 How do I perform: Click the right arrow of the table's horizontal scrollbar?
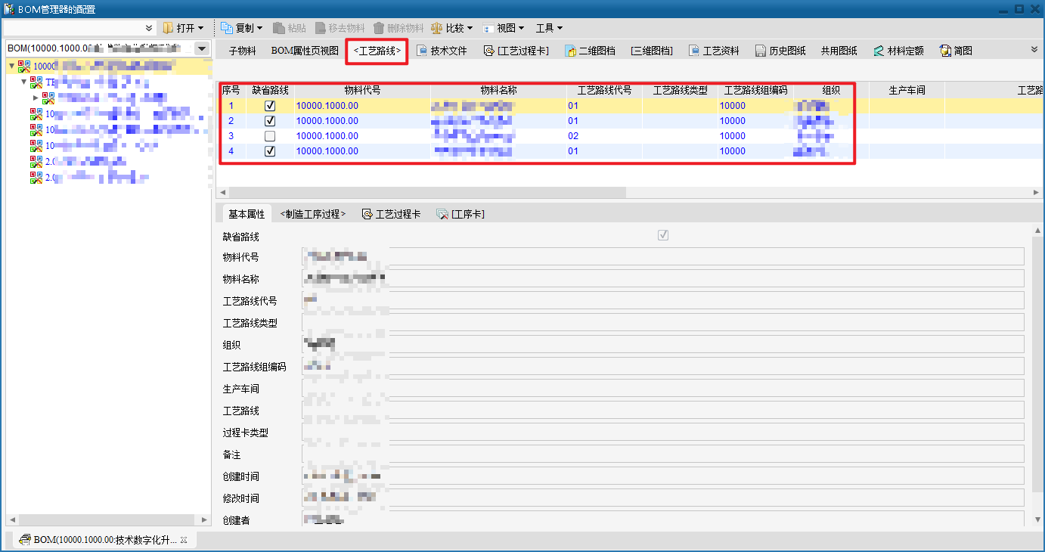click(1036, 193)
